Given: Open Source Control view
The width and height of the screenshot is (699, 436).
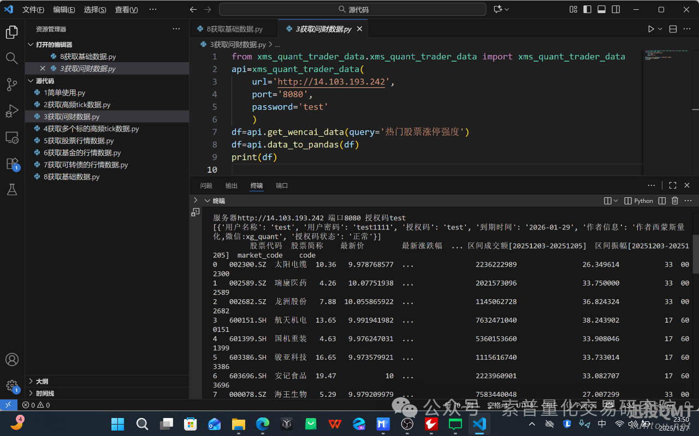Looking at the screenshot, I should (12, 84).
